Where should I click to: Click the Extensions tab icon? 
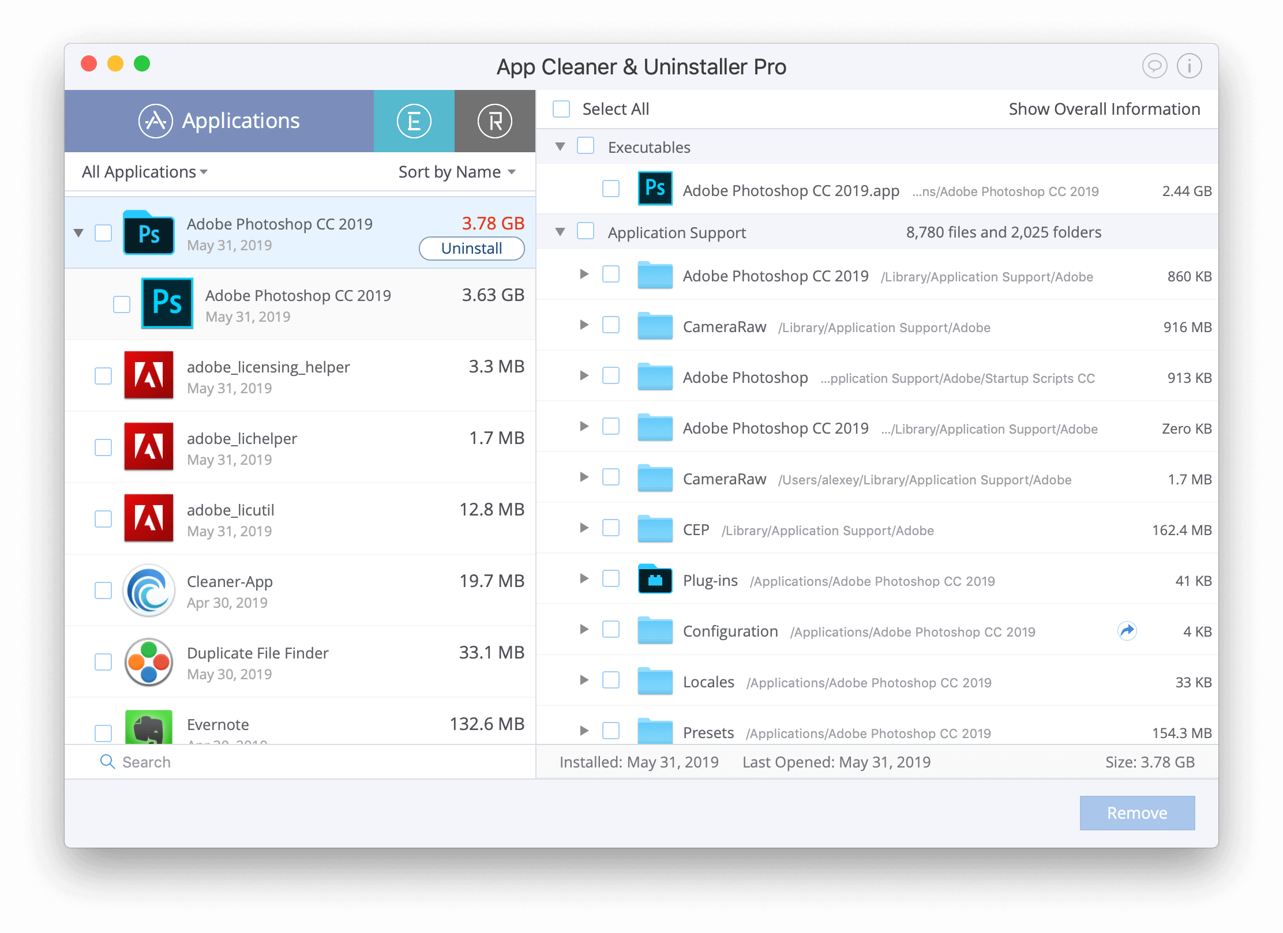point(414,122)
